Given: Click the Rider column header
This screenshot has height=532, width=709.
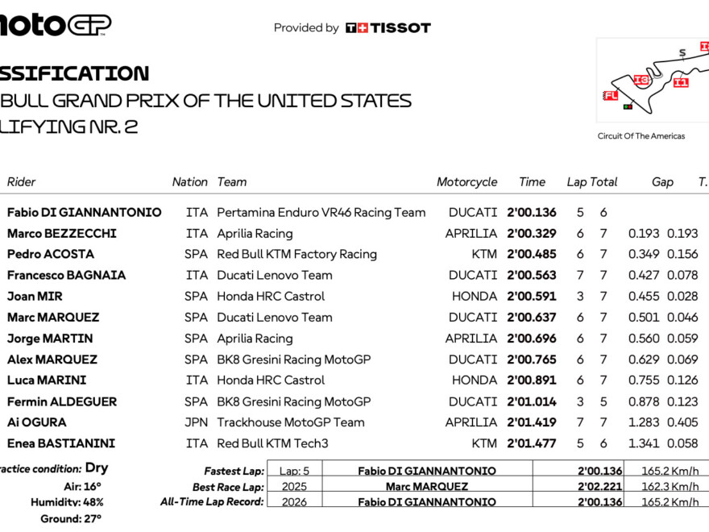Looking at the screenshot, I should pos(22,182).
